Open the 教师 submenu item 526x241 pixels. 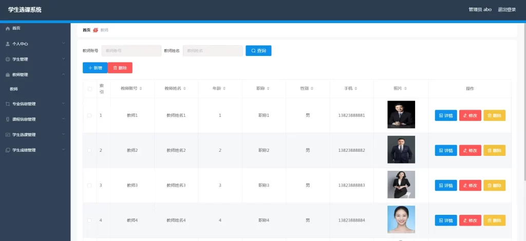[x=14, y=89]
